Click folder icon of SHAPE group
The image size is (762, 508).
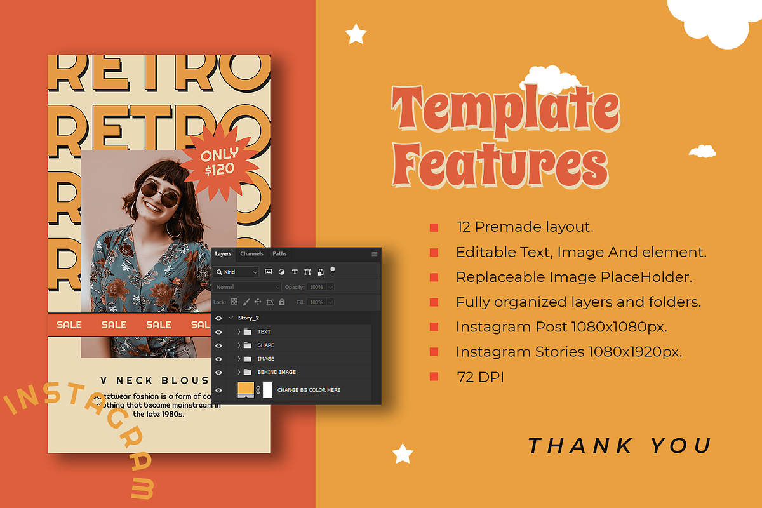pos(248,345)
